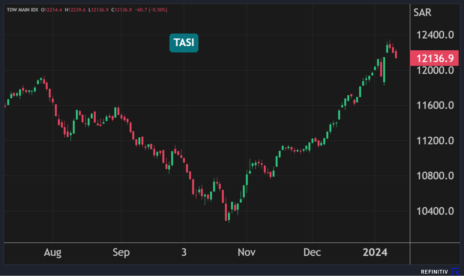Click the SAR currency label
The width and height of the screenshot is (464, 276).
[422, 12]
